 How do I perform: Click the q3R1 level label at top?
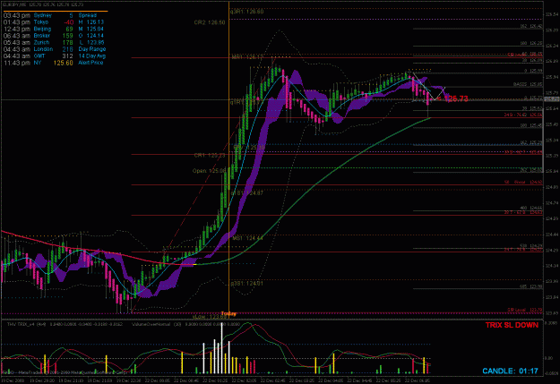coord(246,12)
